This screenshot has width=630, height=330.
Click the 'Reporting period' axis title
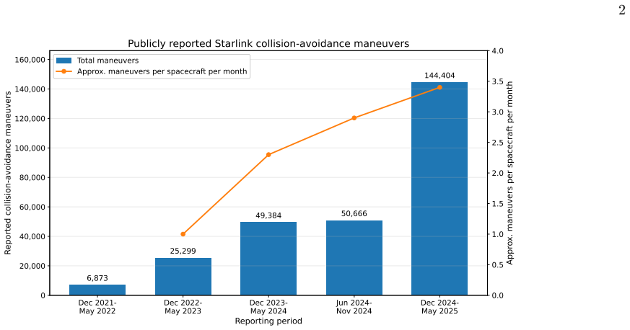point(268,321)
